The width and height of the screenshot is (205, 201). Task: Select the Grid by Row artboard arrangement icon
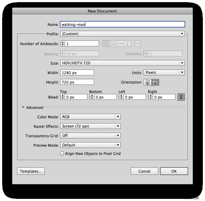(x=106, y=44)
